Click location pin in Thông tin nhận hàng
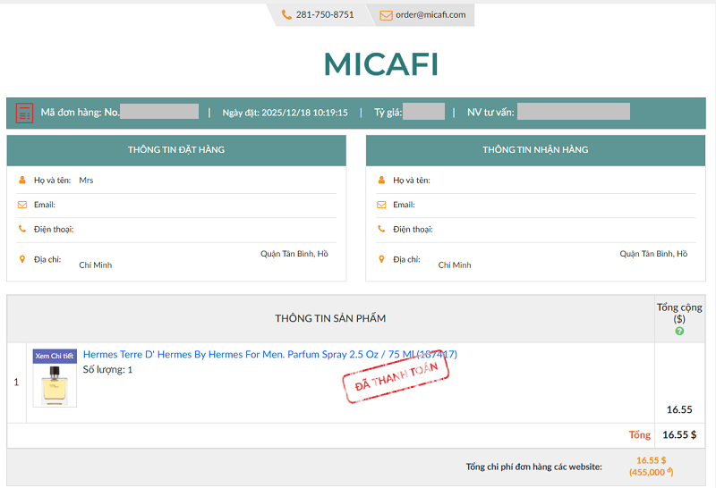This screenshot has height=488, width=716. pos(381,259)
